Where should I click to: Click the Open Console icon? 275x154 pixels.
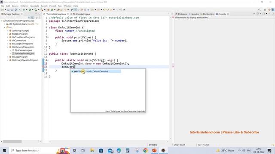pyautogui.click(x=263, y=14)
